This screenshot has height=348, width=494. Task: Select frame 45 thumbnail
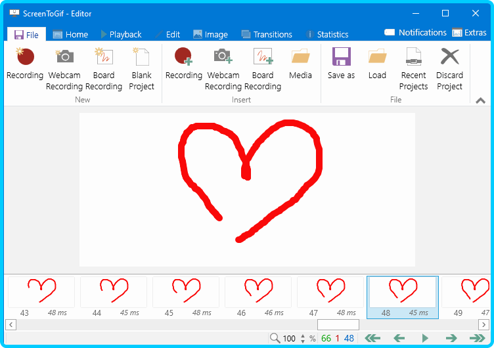click(186, 292)
